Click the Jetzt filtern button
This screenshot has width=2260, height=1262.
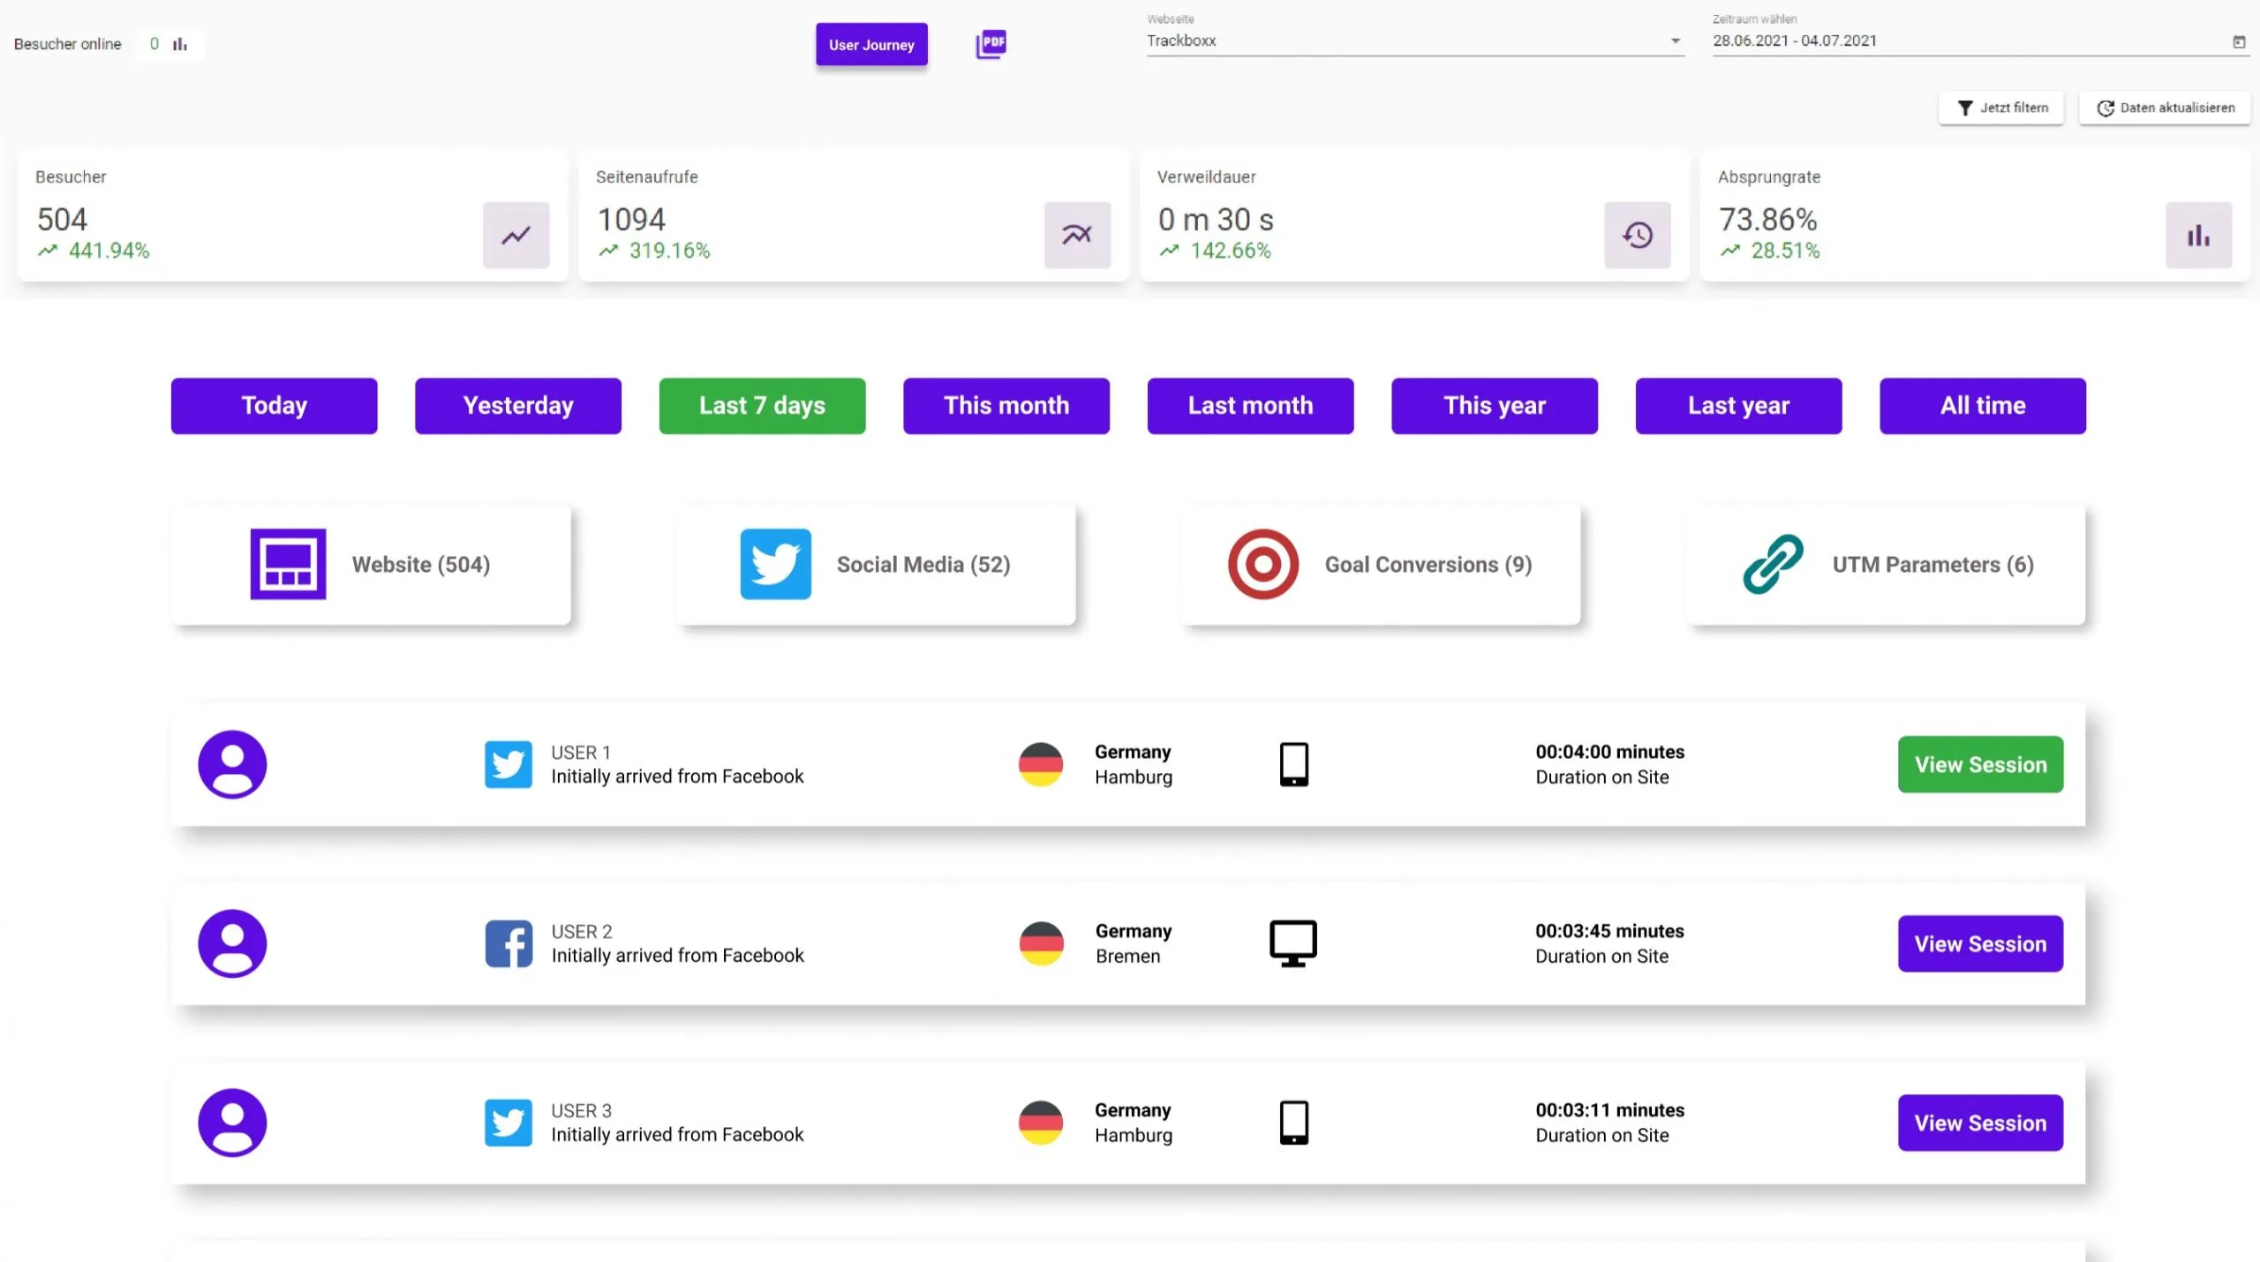click(x=2000, y=108)
